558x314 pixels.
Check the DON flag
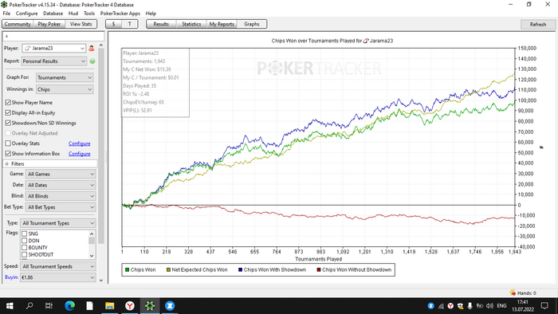coord(24,241)
